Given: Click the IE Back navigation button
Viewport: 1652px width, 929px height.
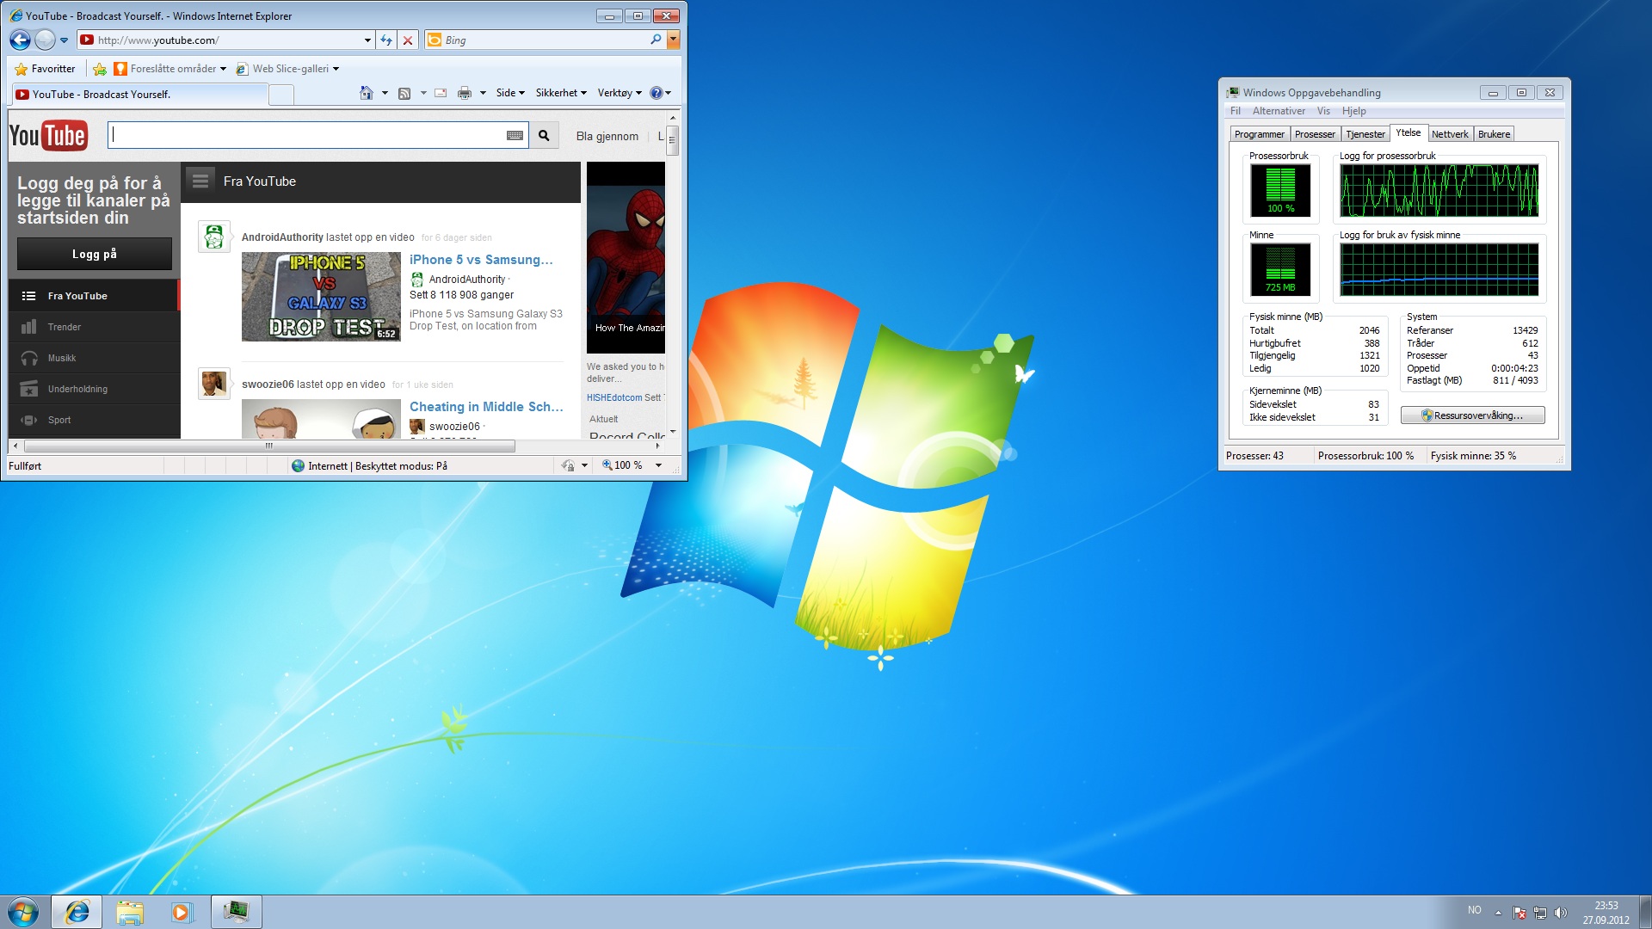Looking at the screenshot, I should pyautogui.click(x=20, y=40).
